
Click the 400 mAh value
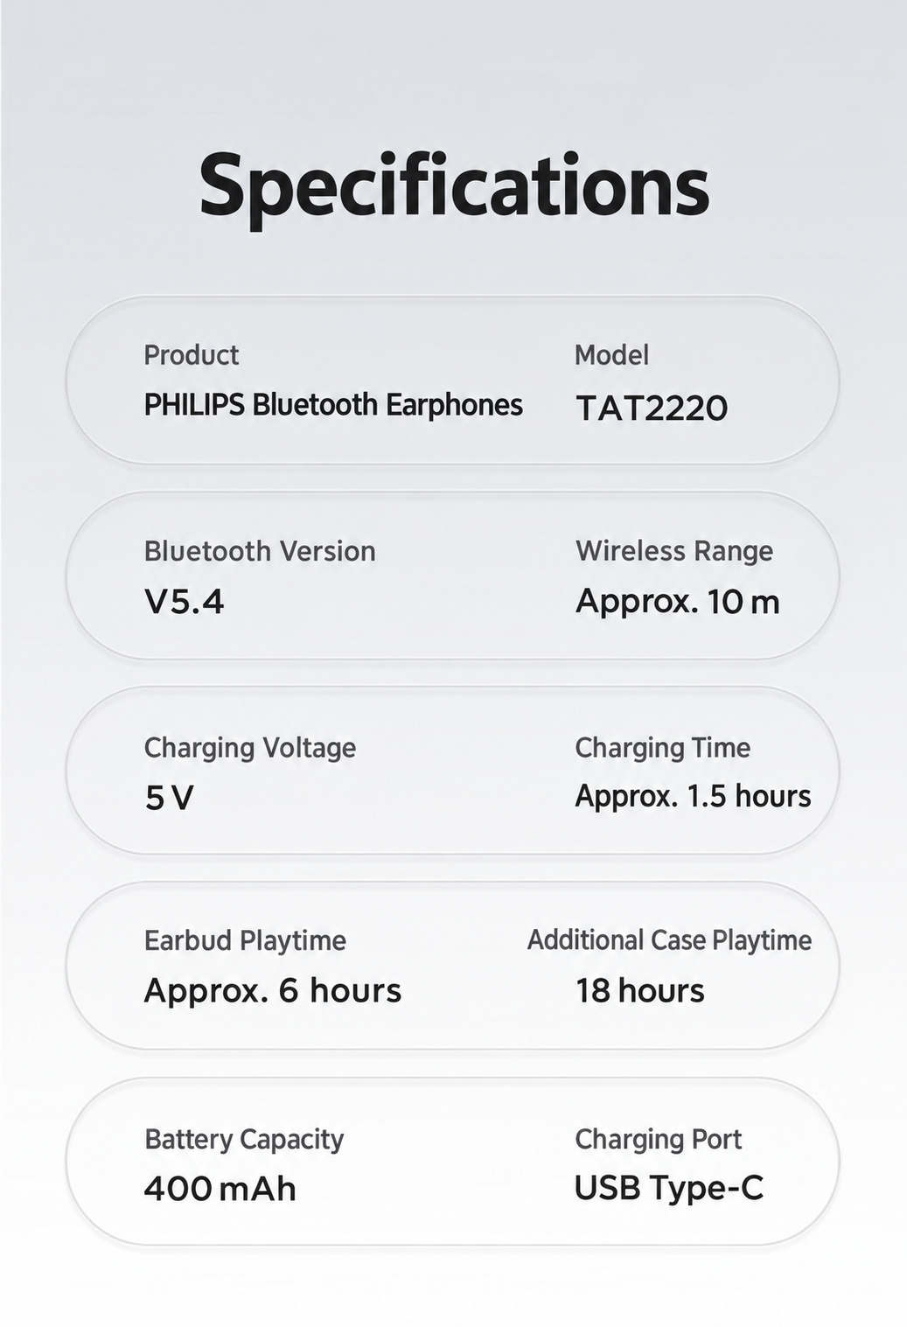pyautogui.click(x=220, y=1190)
